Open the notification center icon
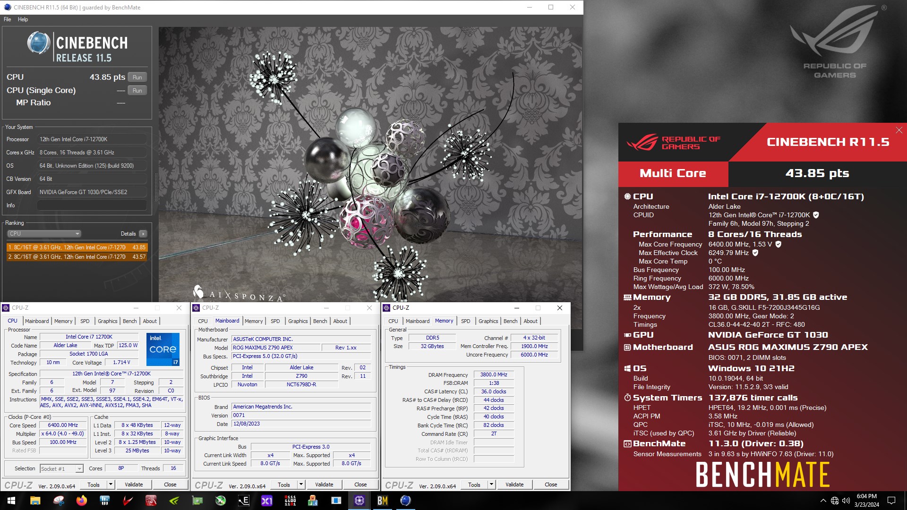Viewport: 907px width, 510px height. pyautogui.click(x=891, y=501)
